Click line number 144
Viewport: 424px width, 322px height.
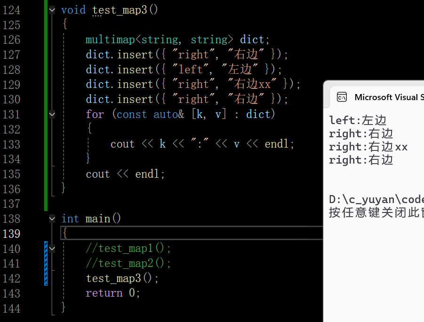point(11,308)
